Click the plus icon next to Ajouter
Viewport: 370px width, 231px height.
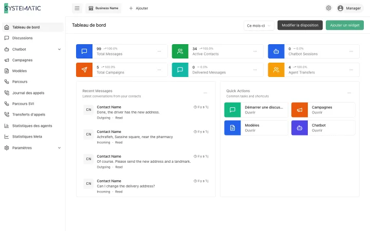131,8
